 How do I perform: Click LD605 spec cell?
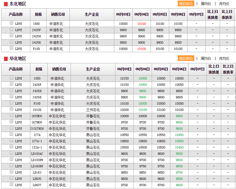[37, 179]
